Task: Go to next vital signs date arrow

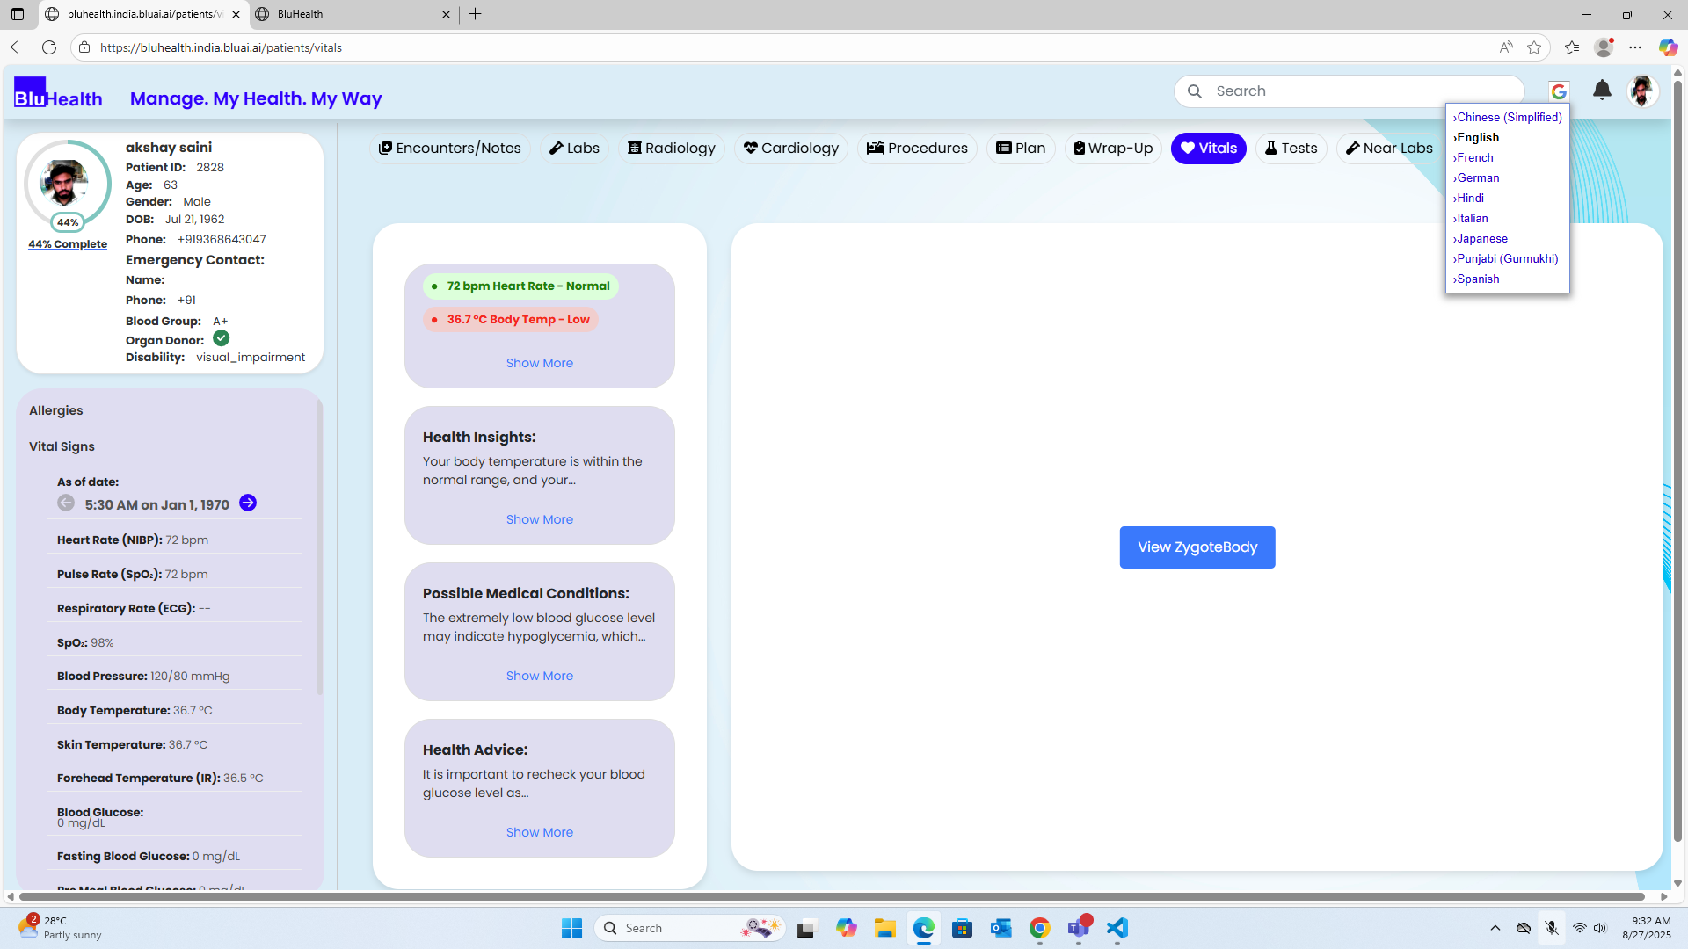Action: 248,503
